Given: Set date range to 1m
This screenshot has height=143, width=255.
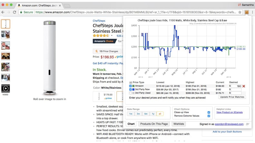Looking at the screenshot, I should pyautogui.click(x=131, y=114).
